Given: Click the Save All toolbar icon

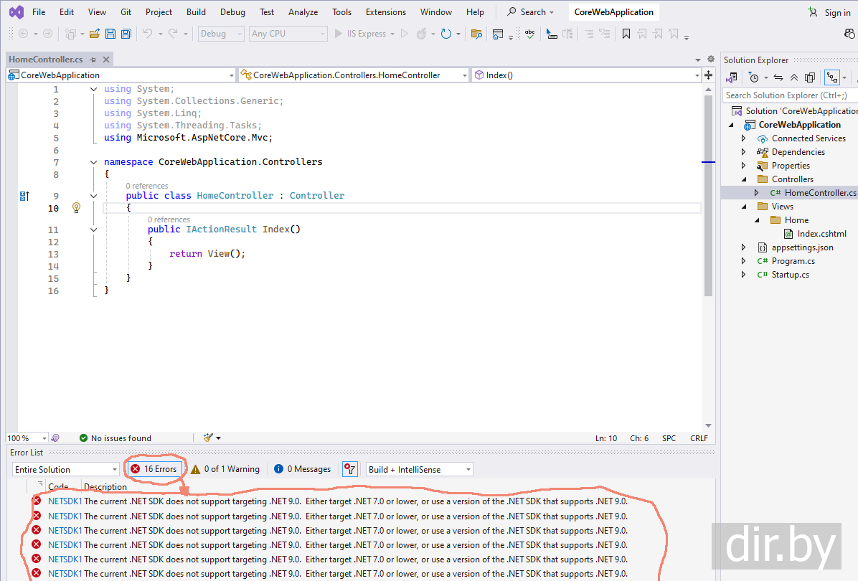Looking at the screenshot, I should pyautogui.click(x=126, y=34).
